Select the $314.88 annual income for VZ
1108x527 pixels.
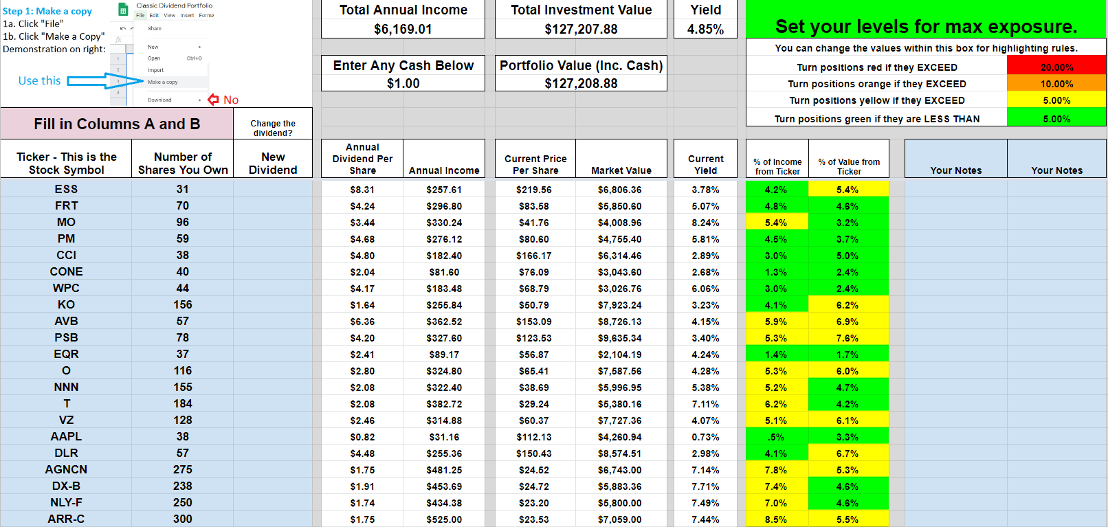tap(444, 421)
